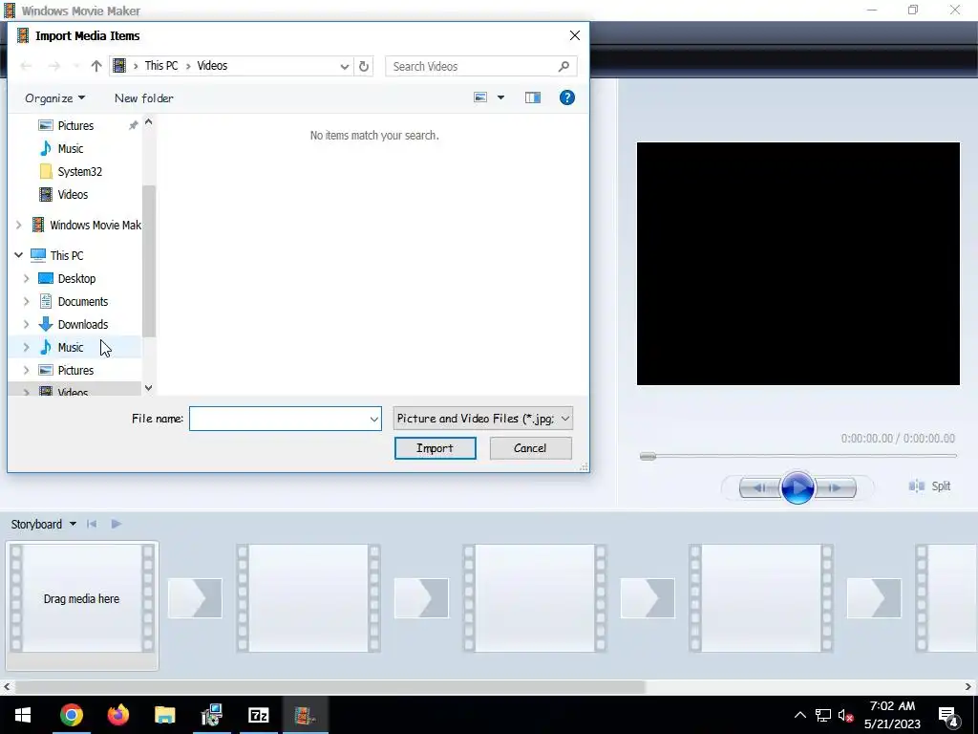This screenshot has width=978, height=734.
Task: Open the view options dropdown arrow
Action: click(500, 97)
